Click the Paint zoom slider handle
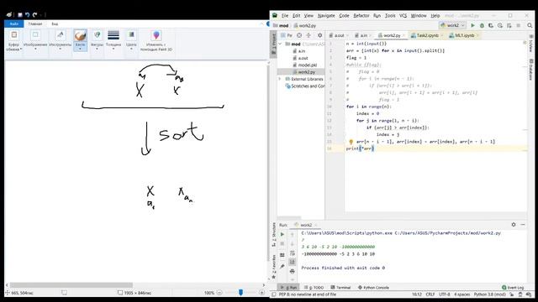Image resolution: width=538 pixels, height=302 pixels. [241, 293]
